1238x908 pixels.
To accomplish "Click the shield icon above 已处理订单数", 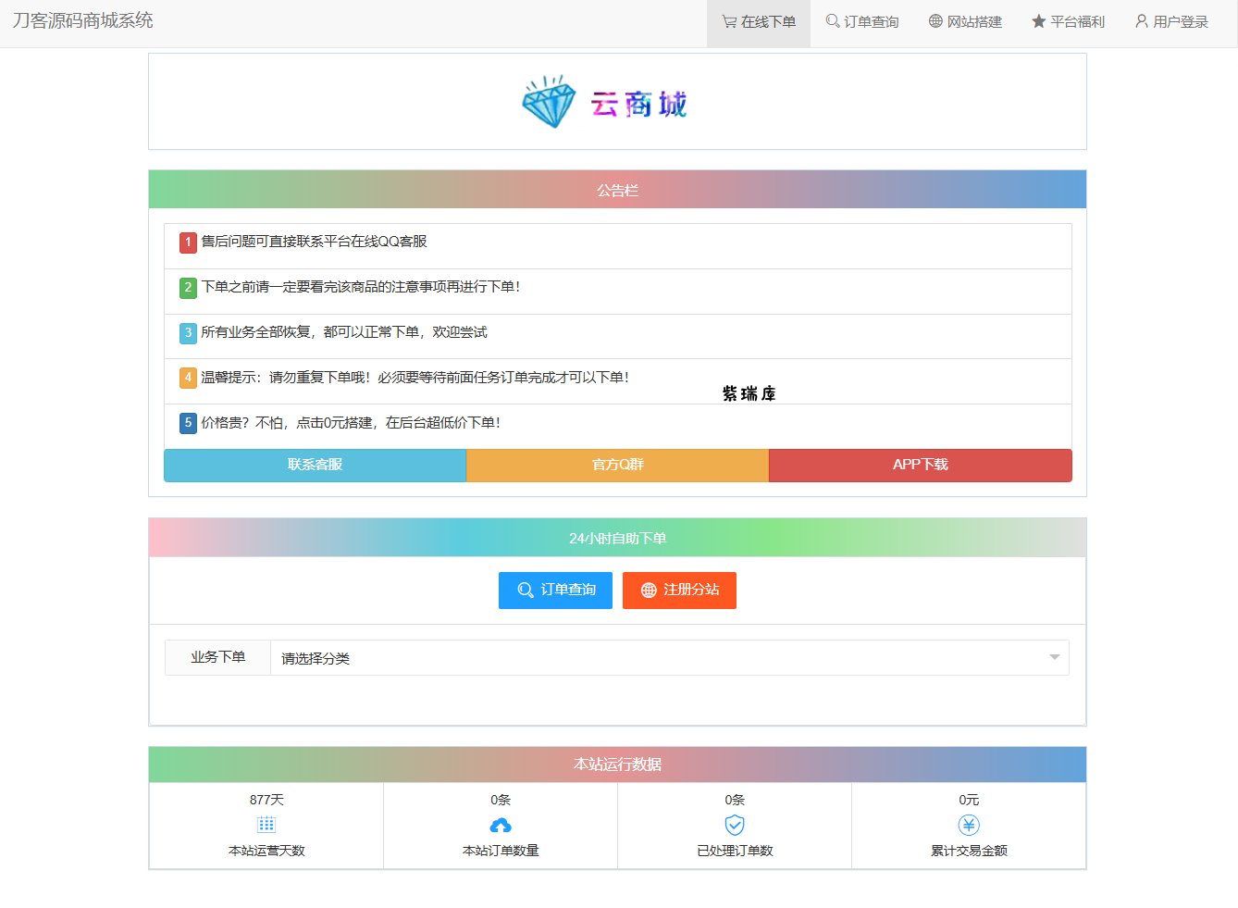I will pos(734,824).
